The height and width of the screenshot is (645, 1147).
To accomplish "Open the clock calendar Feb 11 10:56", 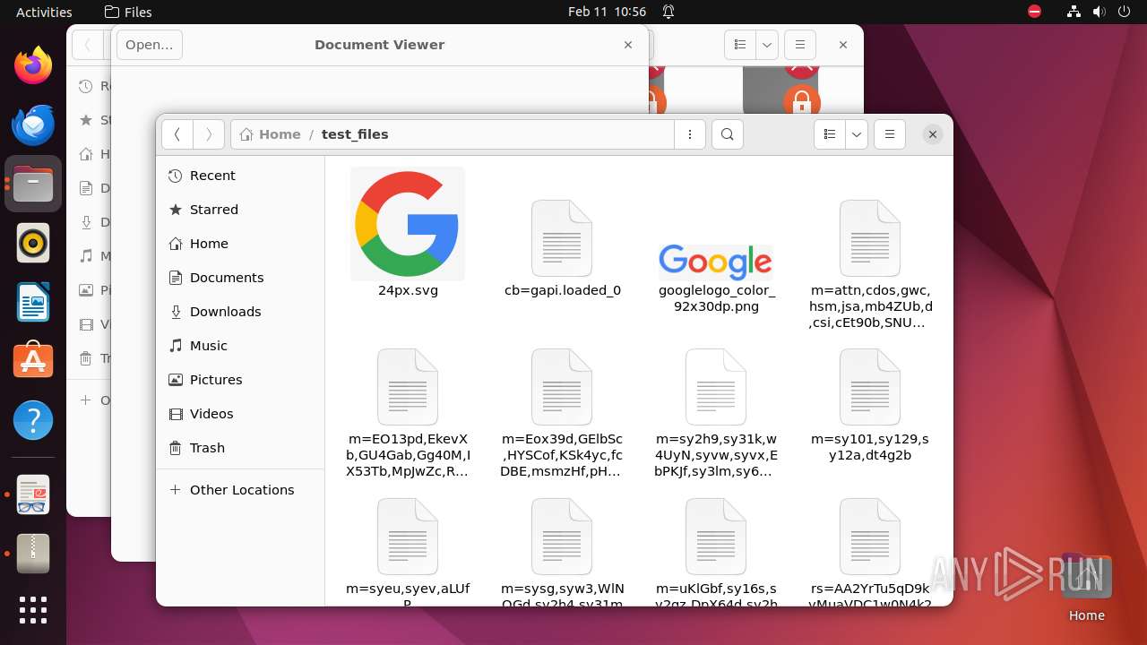I will (x=607, y=12).
